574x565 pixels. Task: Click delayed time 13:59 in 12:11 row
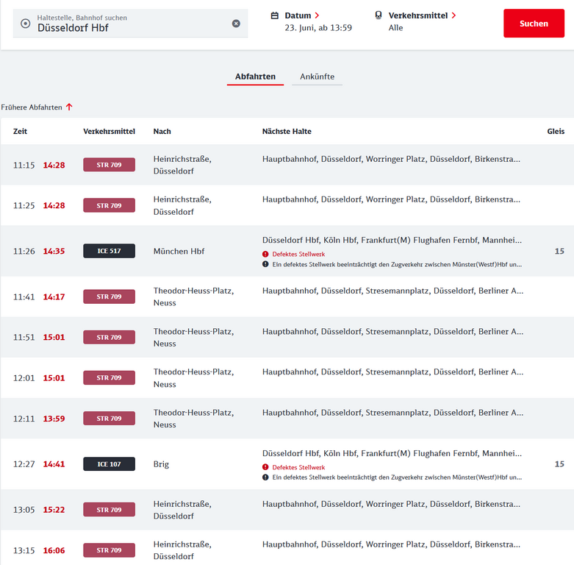click(x=54, y=419)
